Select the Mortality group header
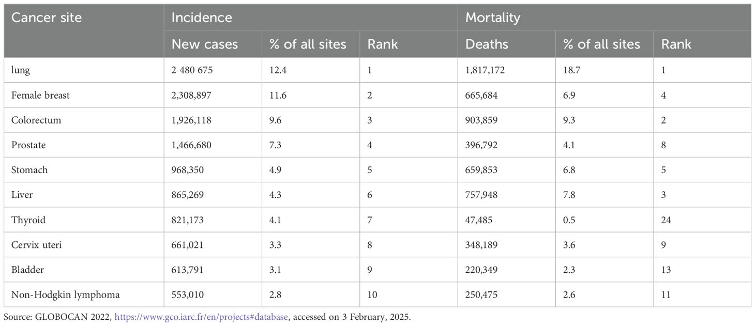Image resolution: width=755 pixels, height=326 pixels. coord(493,18)
